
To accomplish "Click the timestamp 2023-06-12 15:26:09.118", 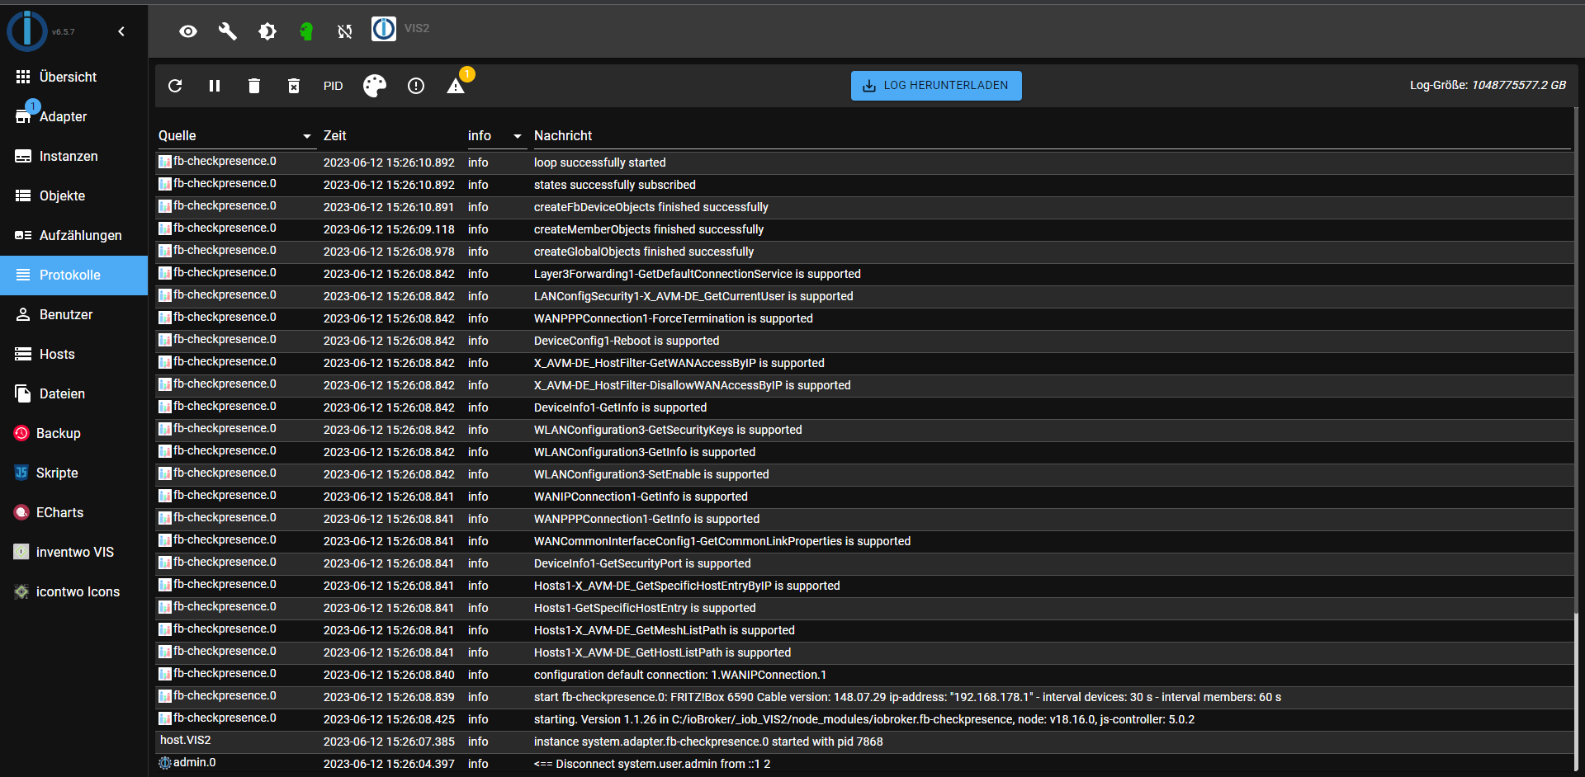I will [389, 229].
